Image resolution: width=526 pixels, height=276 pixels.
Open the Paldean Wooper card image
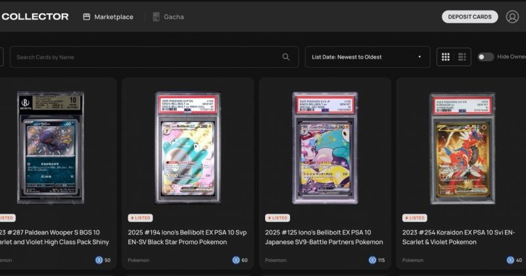51,148
